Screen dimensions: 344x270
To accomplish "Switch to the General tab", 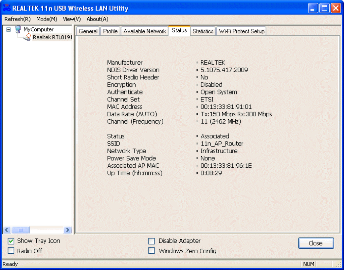I will pos(88,31).
